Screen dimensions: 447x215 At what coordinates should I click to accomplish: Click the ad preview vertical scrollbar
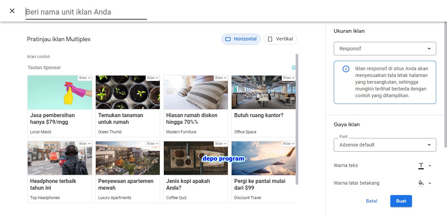pyautogui.click(x=297, y=119)
